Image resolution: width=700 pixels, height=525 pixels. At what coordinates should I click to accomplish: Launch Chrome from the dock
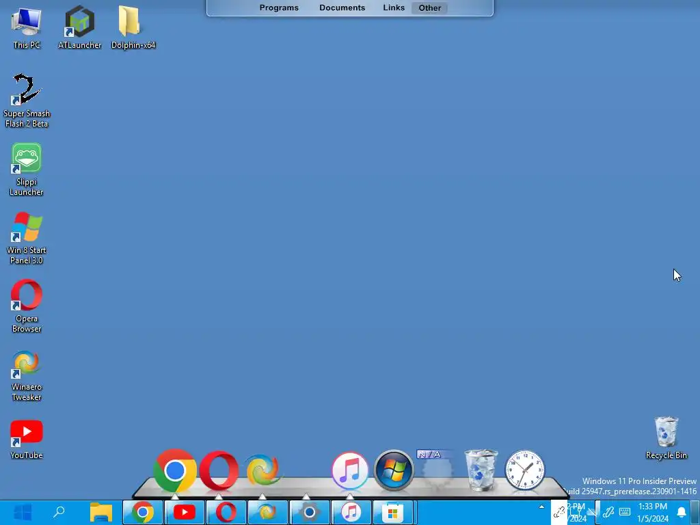(x=174, y=470)
